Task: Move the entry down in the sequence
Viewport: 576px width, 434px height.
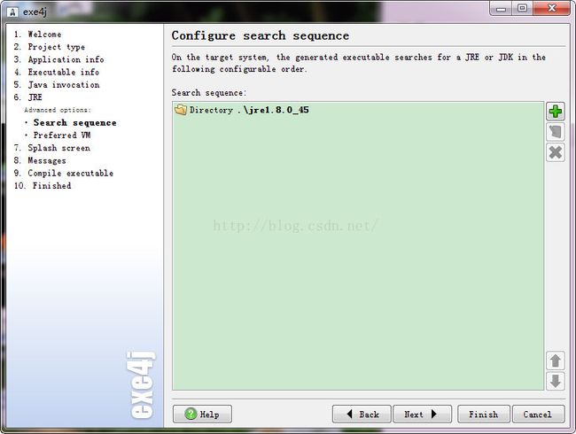Action: point(555,381)
